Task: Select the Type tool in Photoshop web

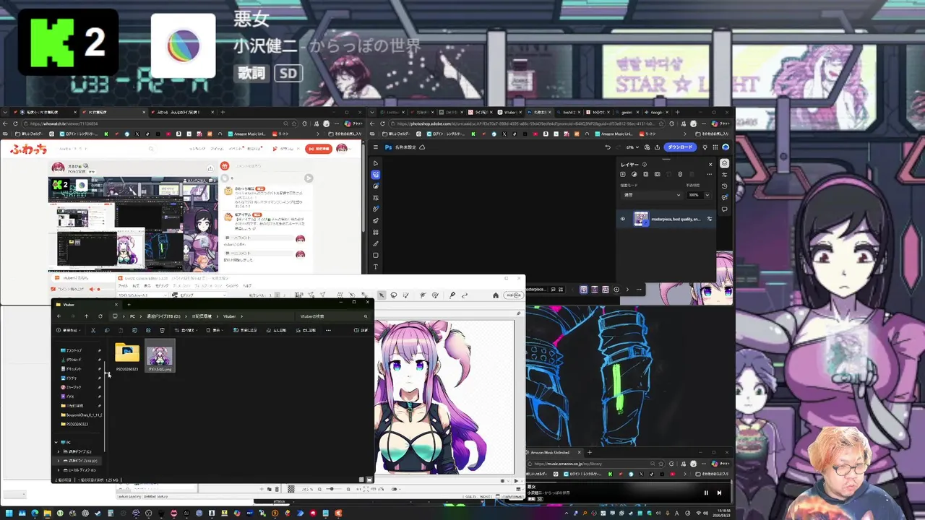Action: [375, 267]
